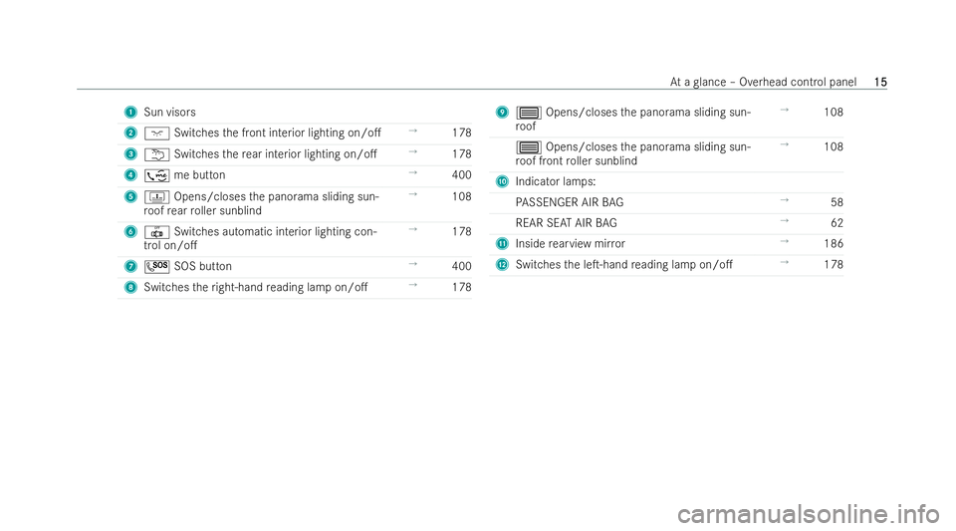Follow arrow for left-hand reading lamp entry
The height and width of the screenshot is (531, 956).
click(x=785, y=262)
